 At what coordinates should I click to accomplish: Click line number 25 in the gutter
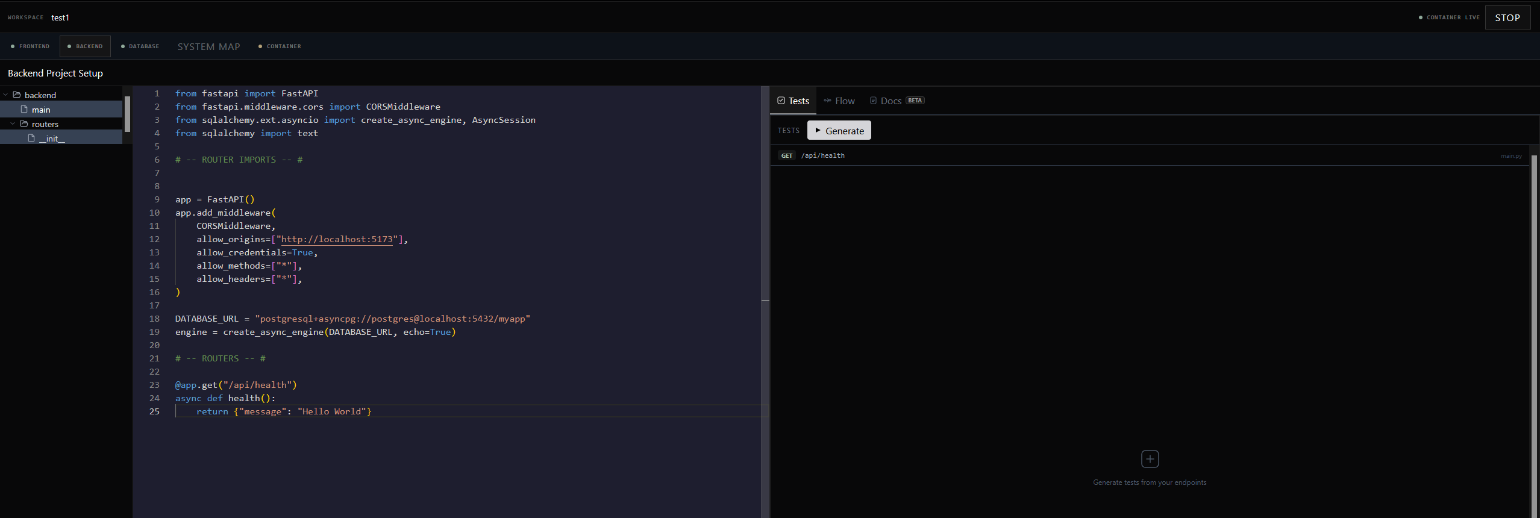tap(154, 411)
